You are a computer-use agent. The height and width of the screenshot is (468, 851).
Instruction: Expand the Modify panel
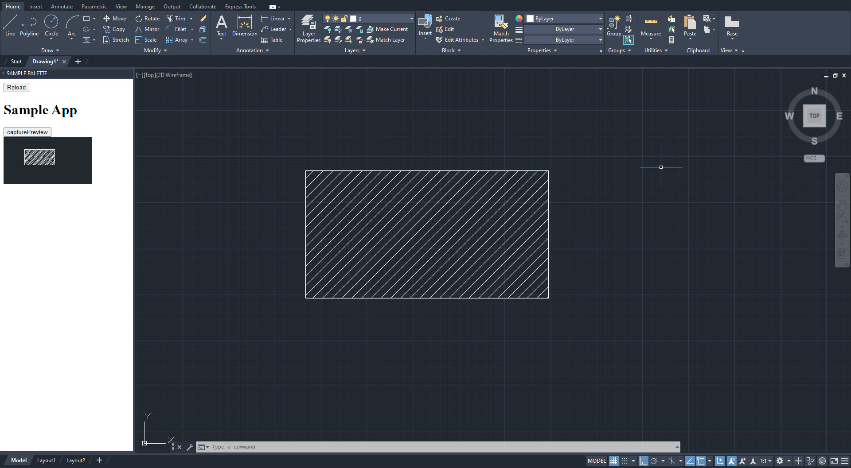coord(156,50)
